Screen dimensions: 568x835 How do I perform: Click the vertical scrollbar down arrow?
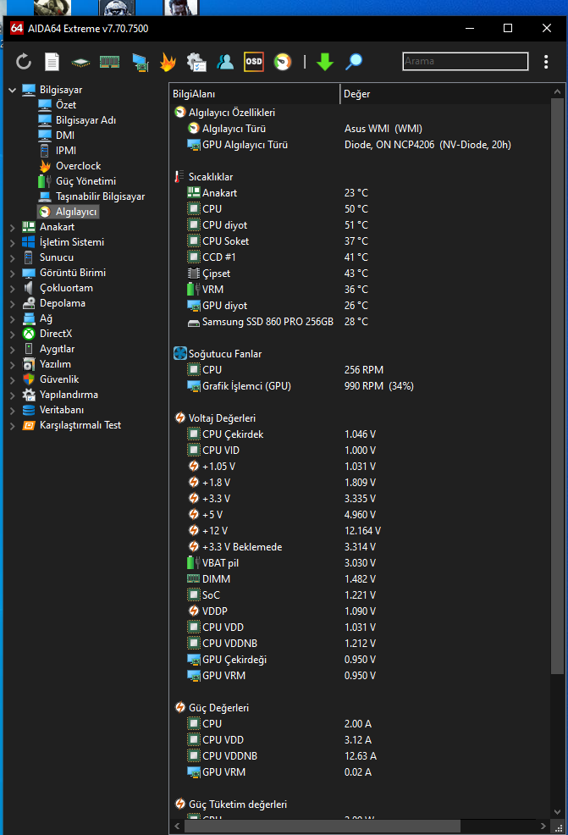(557, 812)
